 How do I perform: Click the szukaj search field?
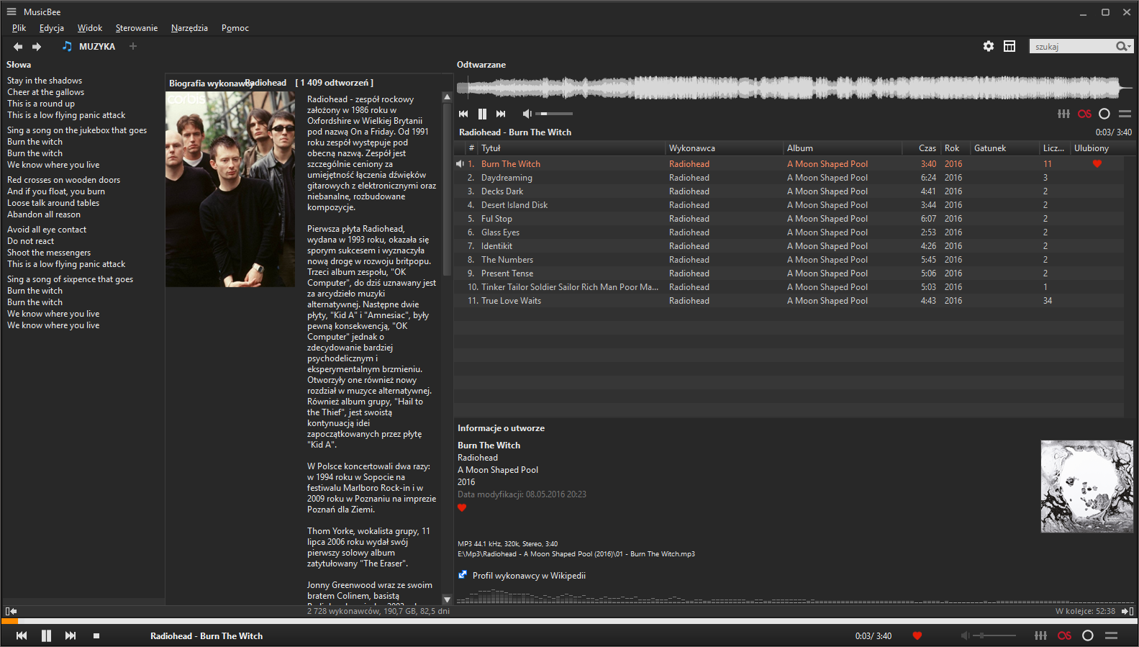tap(1072, 46)
